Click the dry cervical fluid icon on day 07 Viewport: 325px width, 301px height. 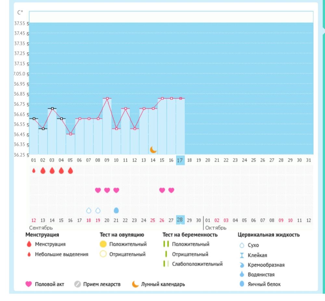[x=89, y=211]
